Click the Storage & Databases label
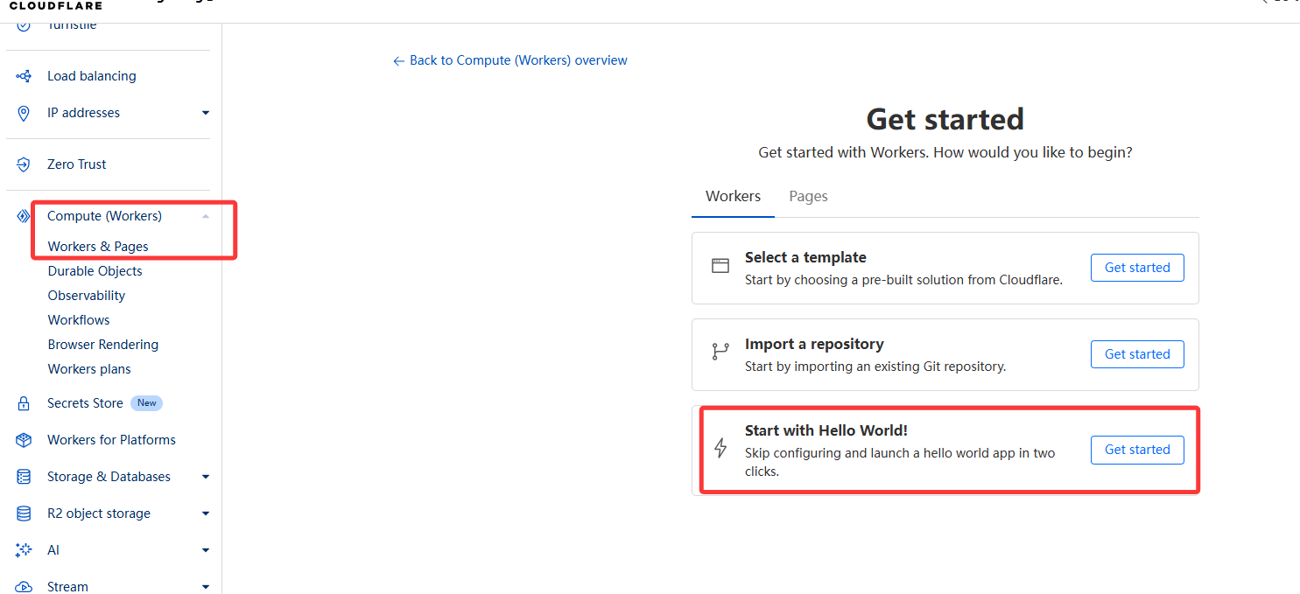This screenshot has height=594, width=1300. [109, 477]
